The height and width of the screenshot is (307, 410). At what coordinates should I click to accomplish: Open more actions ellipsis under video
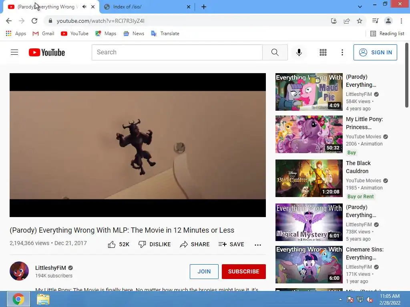tap(258, 245)
